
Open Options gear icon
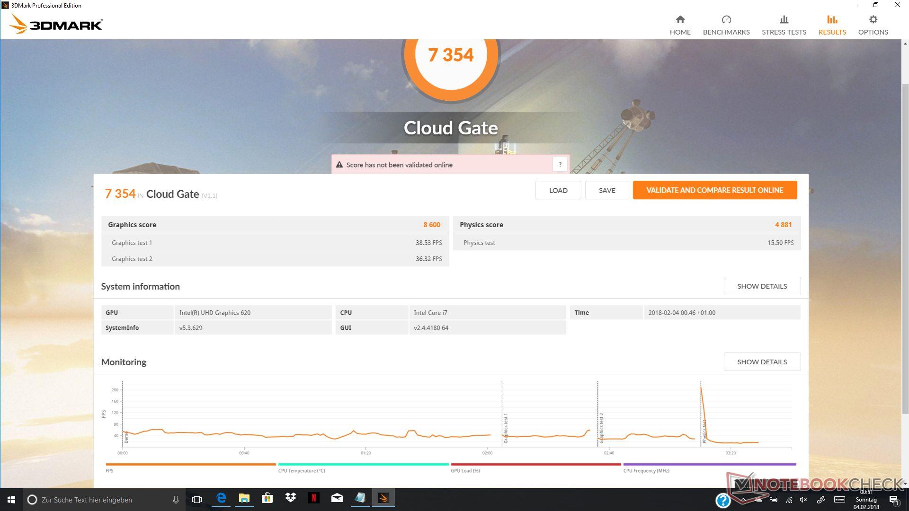pos(873,20)
